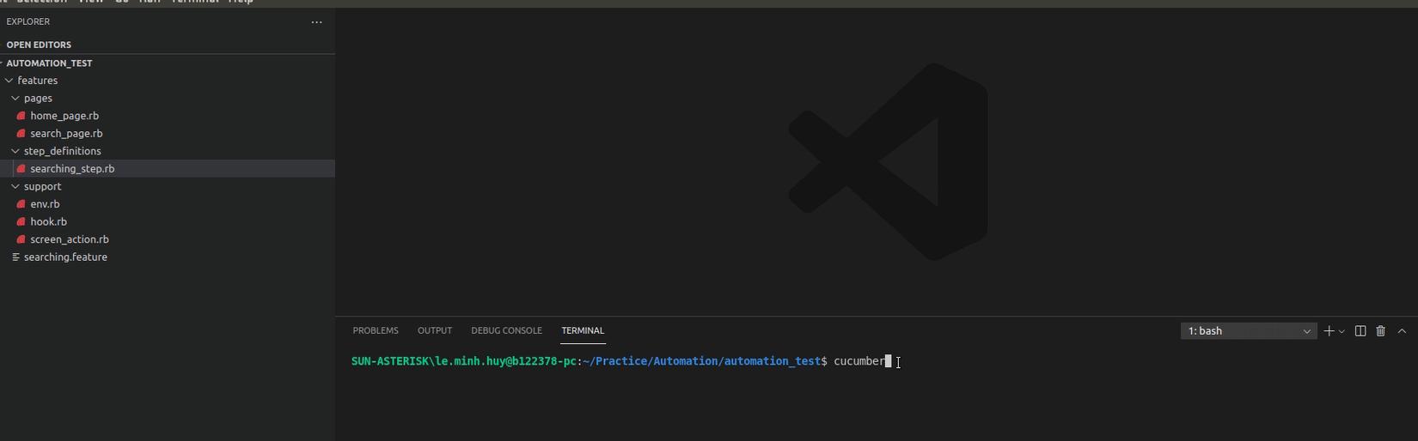Open launch profile arrow beside the plus
Image resolution: width=1418 pixels, height=441 pixels.
point(1342,332)
